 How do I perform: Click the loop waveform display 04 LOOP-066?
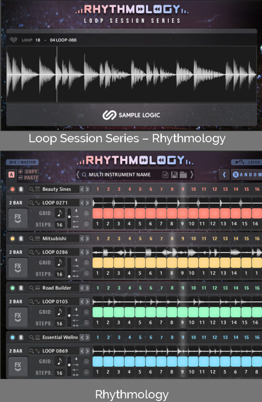click(131, 74)
